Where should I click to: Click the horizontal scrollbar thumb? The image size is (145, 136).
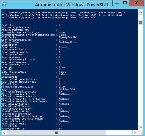coord(56,133)
